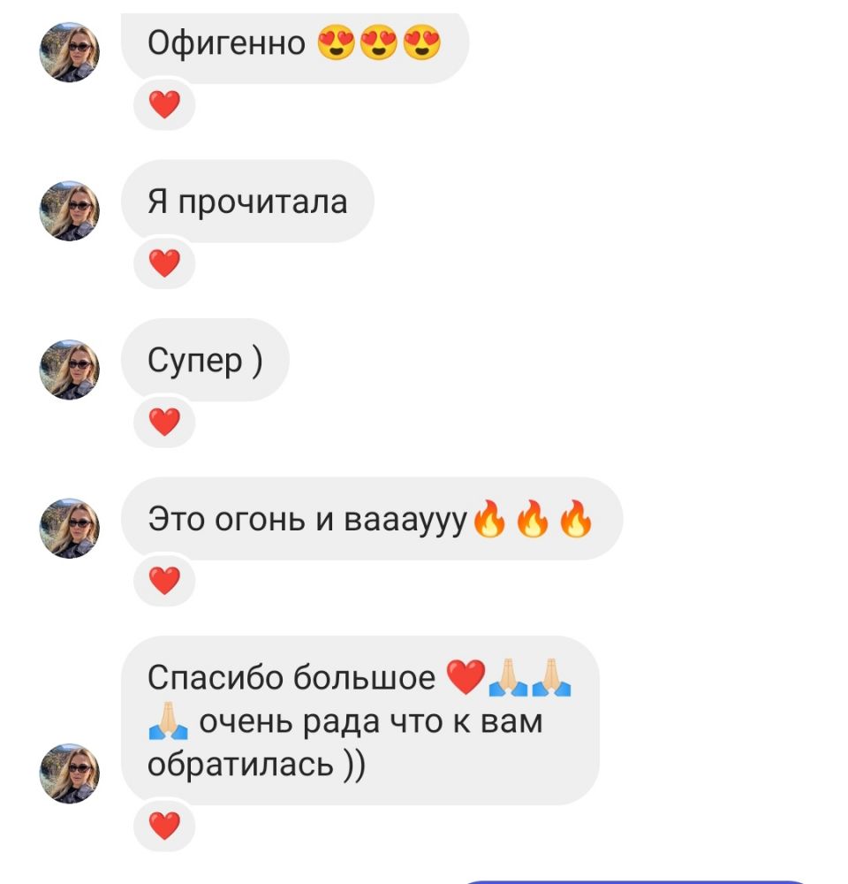848x884 pixels.
Task: Tap the heart reaction under "Спасибо большое" message
Action: click(x=164, y=826)
